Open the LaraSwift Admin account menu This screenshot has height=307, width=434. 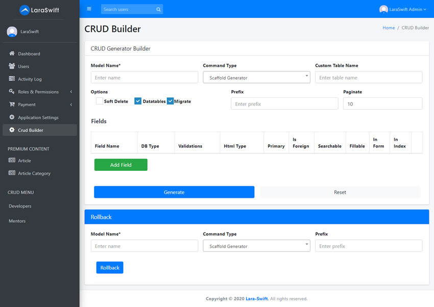coord(403,9)
